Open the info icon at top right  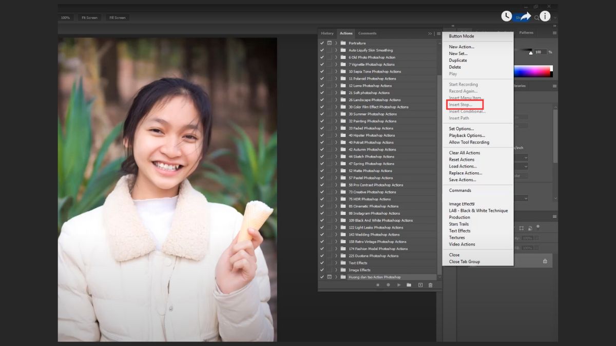click(545, 16)
